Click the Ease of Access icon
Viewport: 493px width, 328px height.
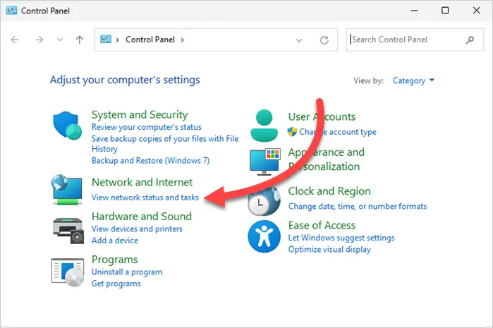tap(264, 236)
